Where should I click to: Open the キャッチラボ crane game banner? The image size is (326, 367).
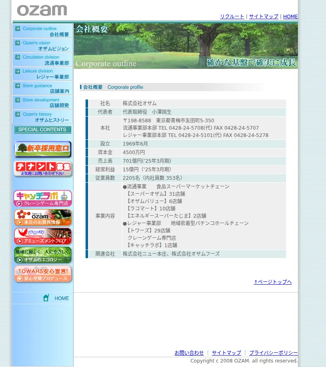pyautogui.click(x=42, y=199)
